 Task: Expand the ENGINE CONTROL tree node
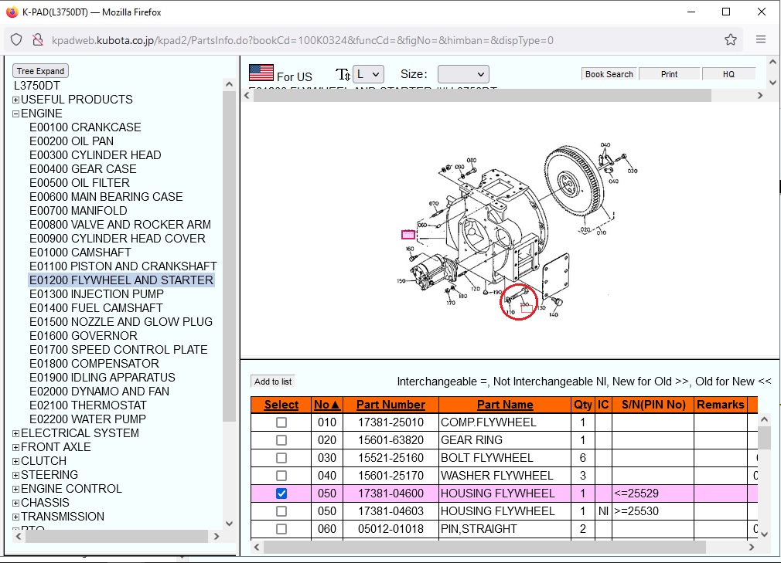pyautogui.click(x=16, y=490)
